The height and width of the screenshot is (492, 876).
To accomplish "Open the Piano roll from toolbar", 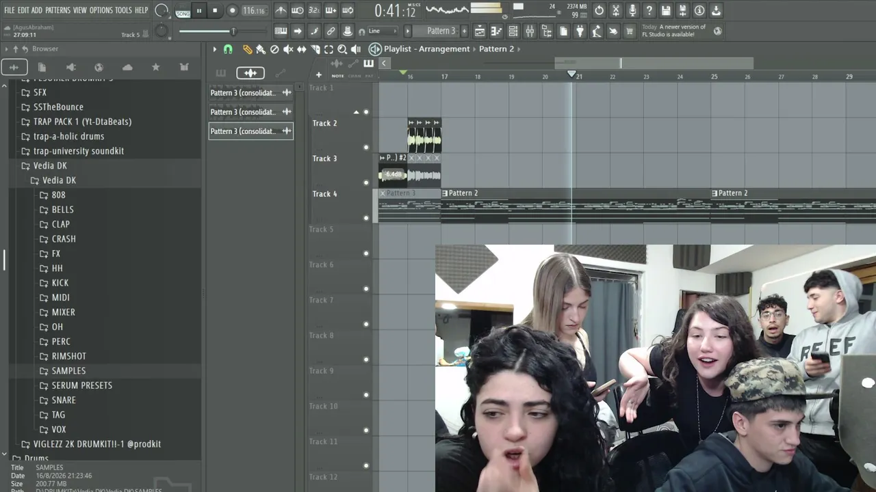I will point(496,31).
